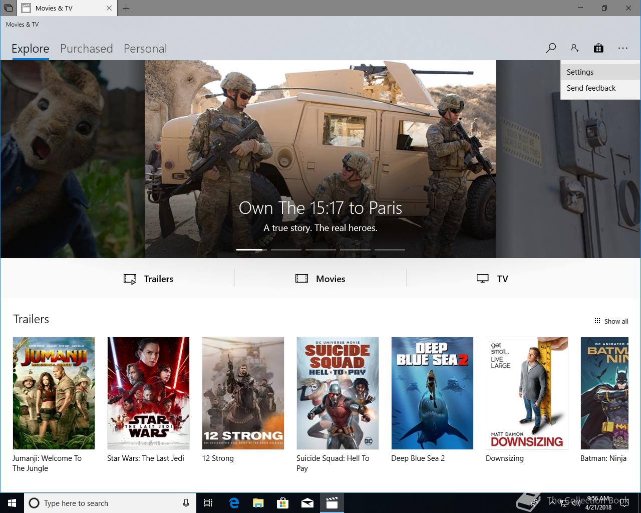Click the Suicide Squad: Hell To Pay title text
This screenshot has height=513, width=641.
point(333,463)
